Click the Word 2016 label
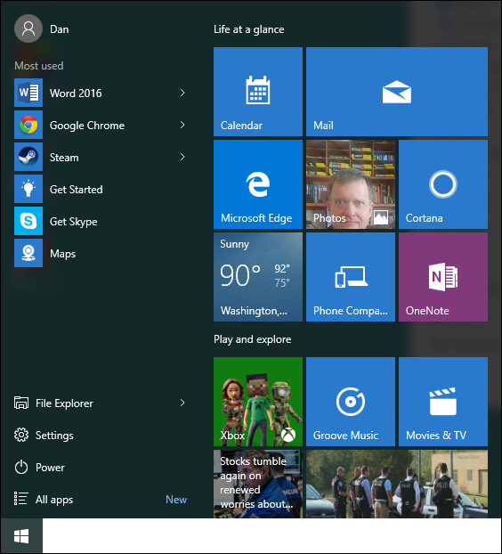Viewport: 502px width, 554px height. pyautogui.click(x=76, y=94)
